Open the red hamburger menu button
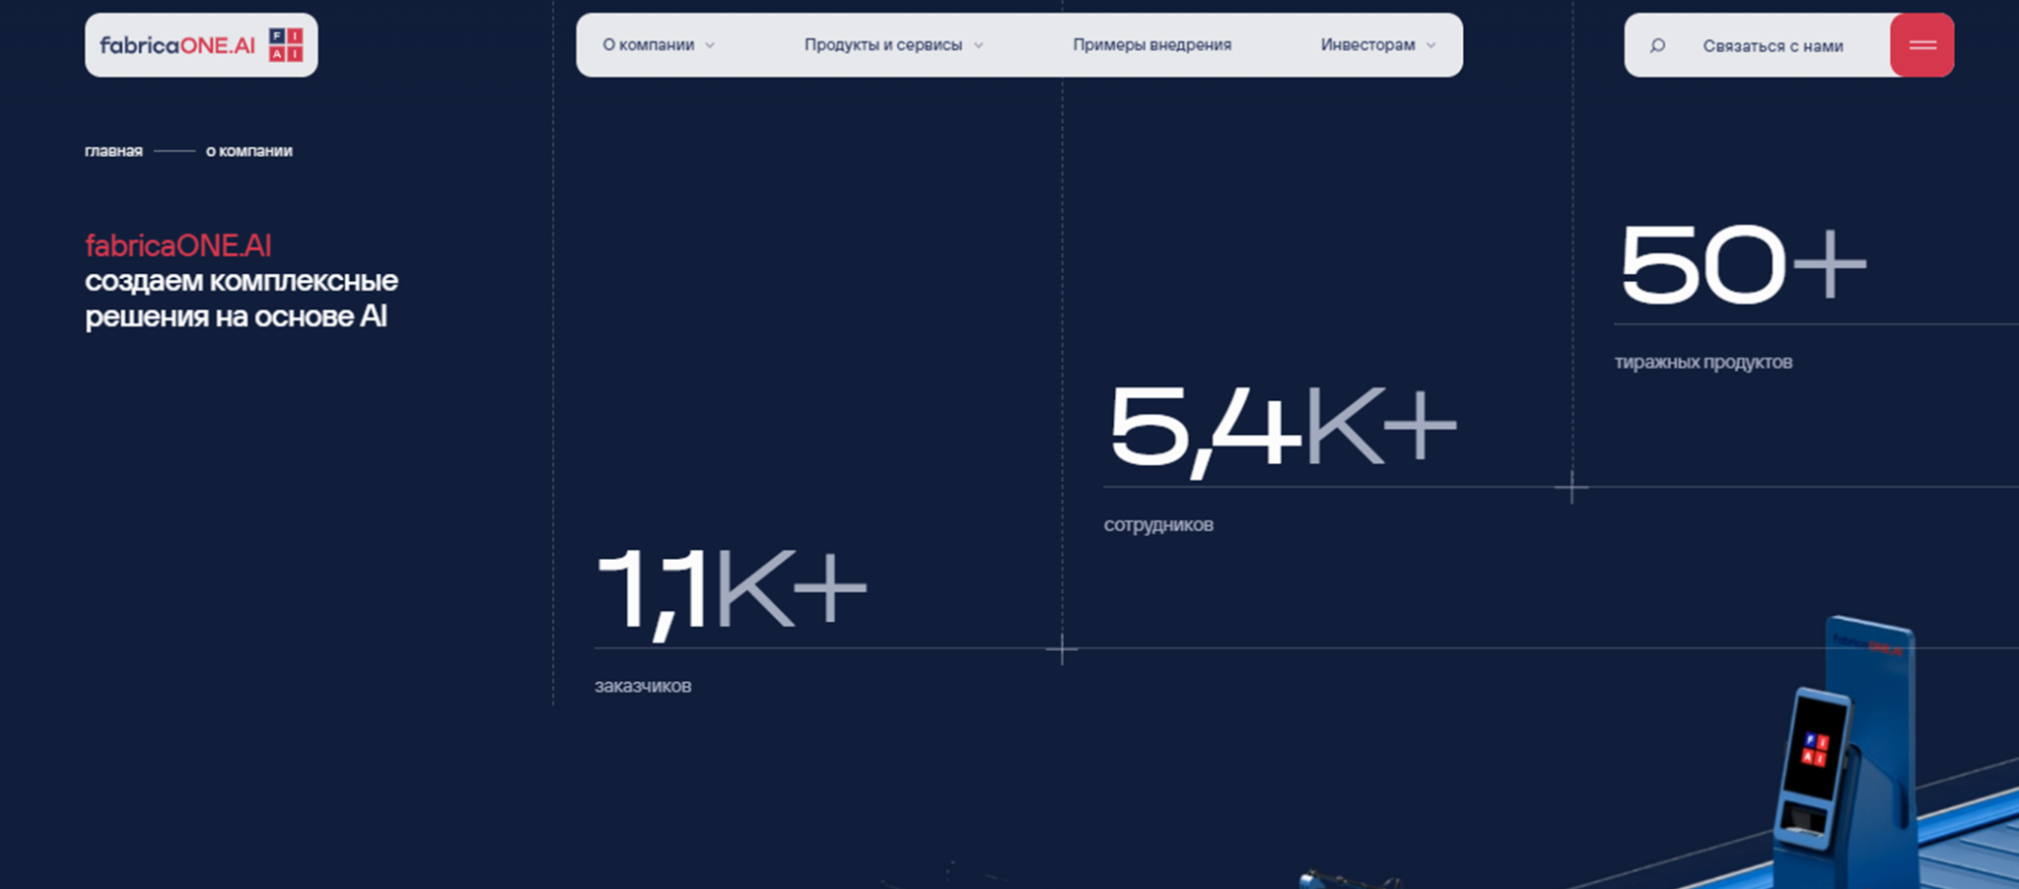The width and height of the screenshot is (2019, 889). click(1921, 45)
